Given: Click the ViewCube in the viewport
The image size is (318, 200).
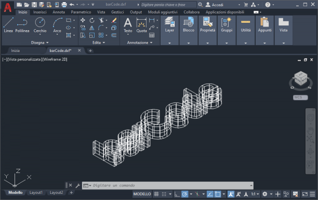Looking at the screenshot, I should (301, 78).
